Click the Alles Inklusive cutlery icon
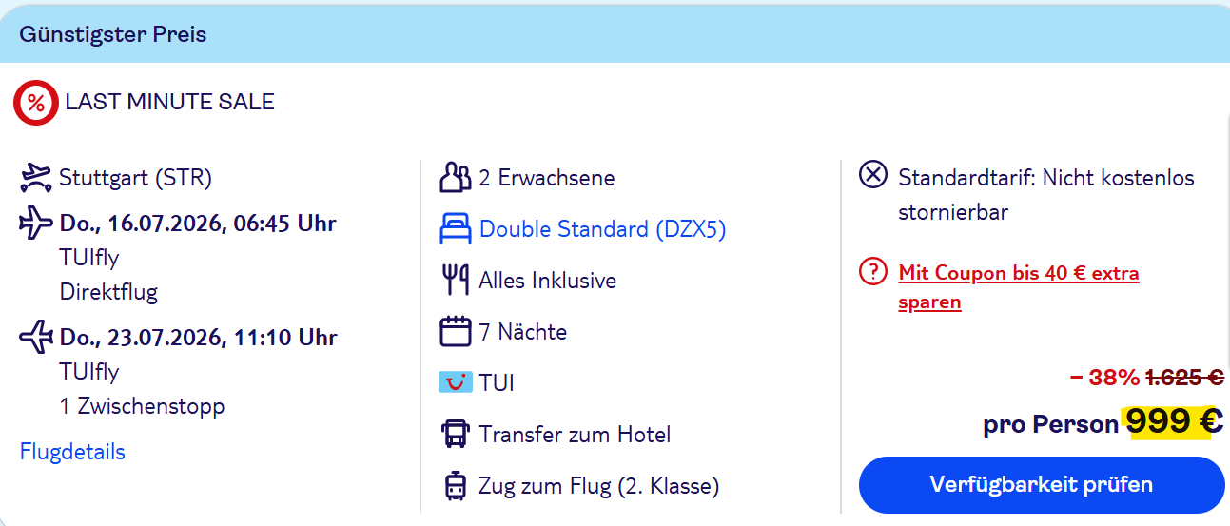 pos(456,281)
